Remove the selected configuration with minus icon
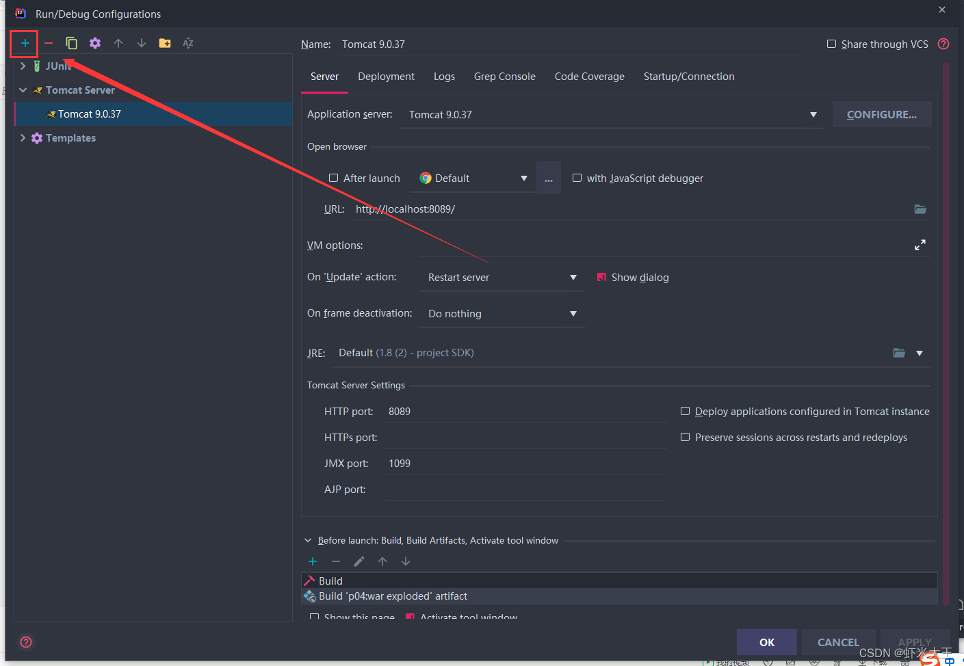 (x=49, y=43)
